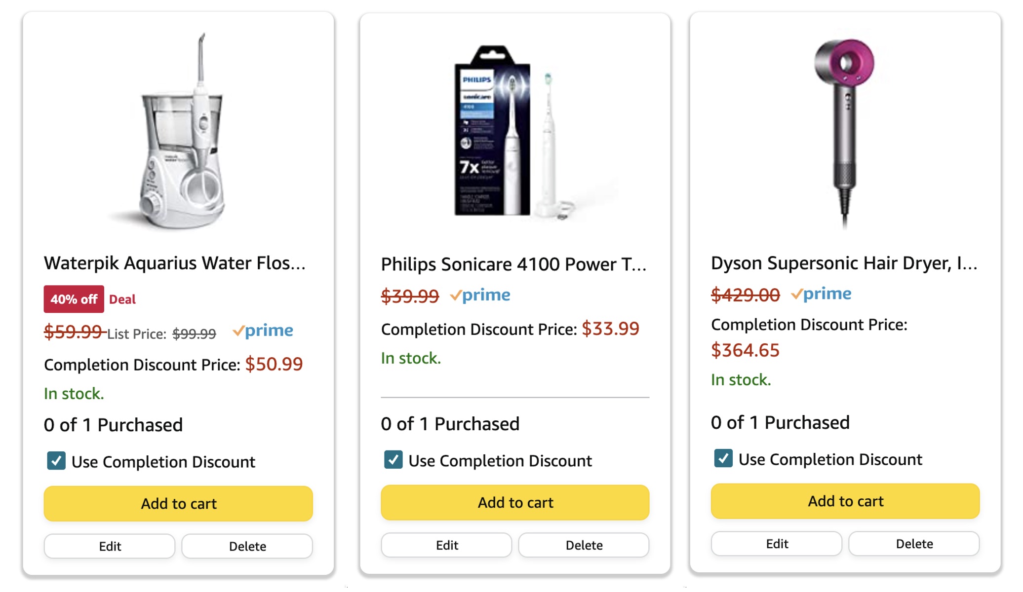Click the Prime badge on Philips Sonicare listing

coord(480,295)
